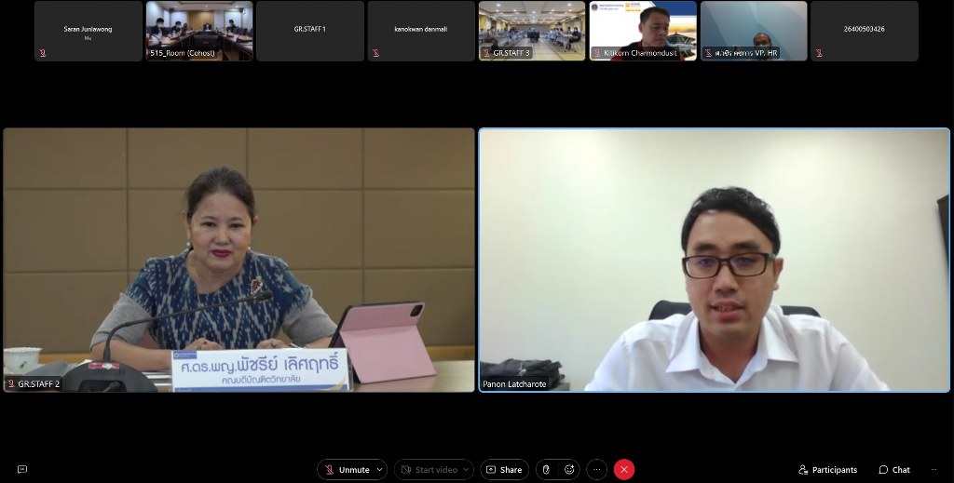Click the caption icon in bottom-left corner
The height and width of the screenshot is (483, 954).
tap(22, 470)
